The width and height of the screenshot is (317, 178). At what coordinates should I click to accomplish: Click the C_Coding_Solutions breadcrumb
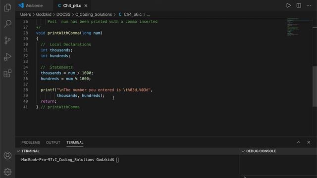click(94, 14)
